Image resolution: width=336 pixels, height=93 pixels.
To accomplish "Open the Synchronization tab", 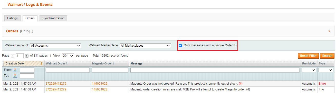I will tap(53, 18).
